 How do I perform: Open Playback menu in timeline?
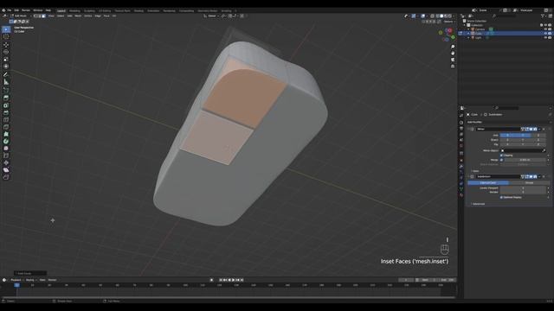(x=16, y=280)
